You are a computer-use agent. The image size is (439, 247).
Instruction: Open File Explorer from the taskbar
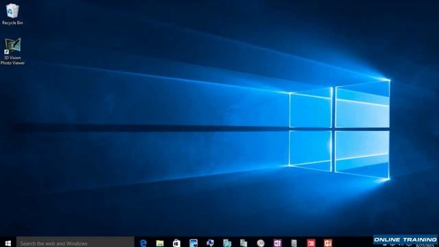point(160,243)
